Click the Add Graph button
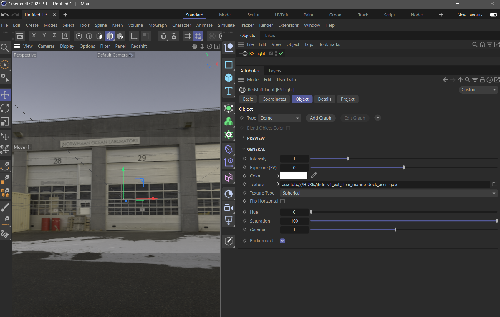The image size is (500, 317). (320, 118)
